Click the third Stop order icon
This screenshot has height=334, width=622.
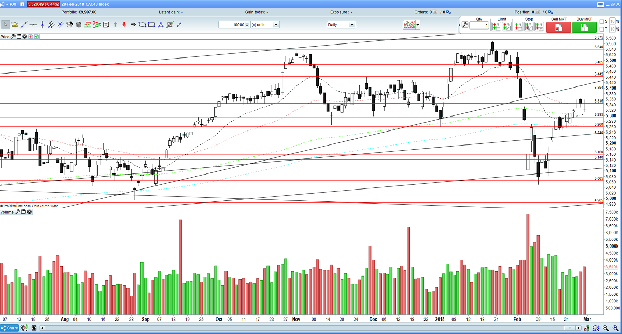click(x=539, y=27)
